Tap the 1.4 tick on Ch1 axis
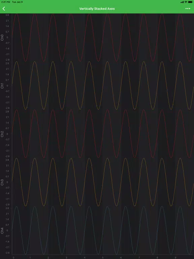The height and width of the screenshot is (259, 194). click(x=7, y=75)
